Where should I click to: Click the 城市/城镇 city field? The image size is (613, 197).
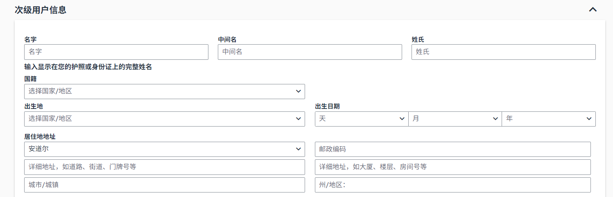tap(165, 185)
